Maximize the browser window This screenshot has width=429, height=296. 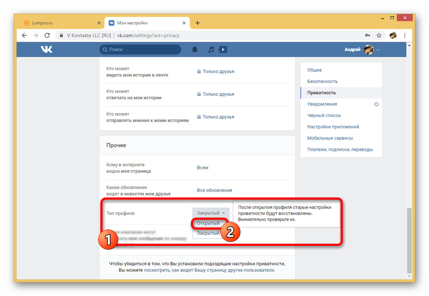(392, 18)
